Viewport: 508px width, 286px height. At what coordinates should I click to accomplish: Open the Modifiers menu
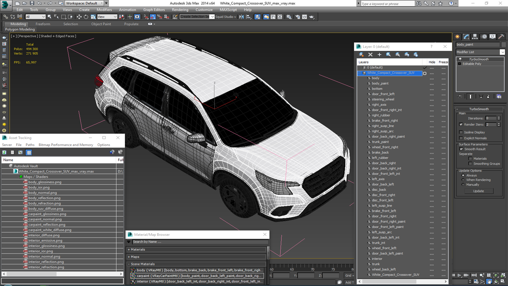(x=104, y=10)
